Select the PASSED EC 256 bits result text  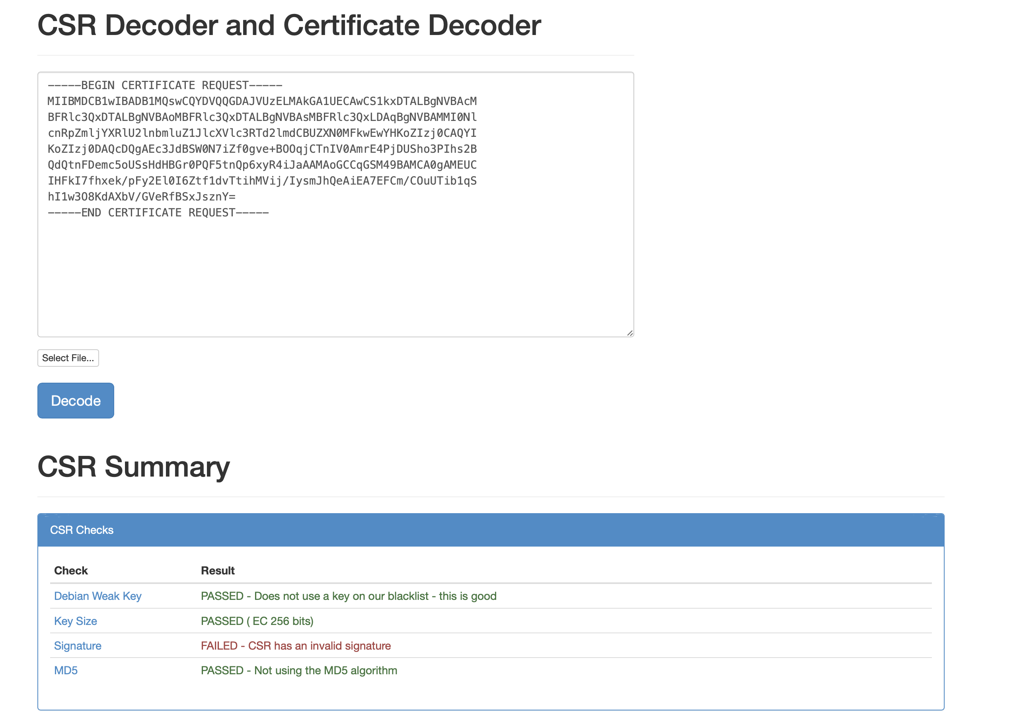(257, 621)
